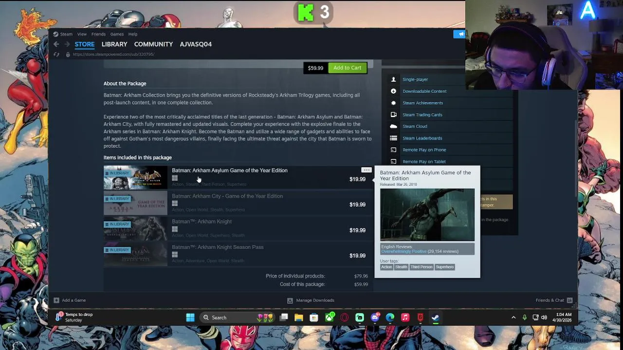Click the Steam Achievements icon

[393, 103]
